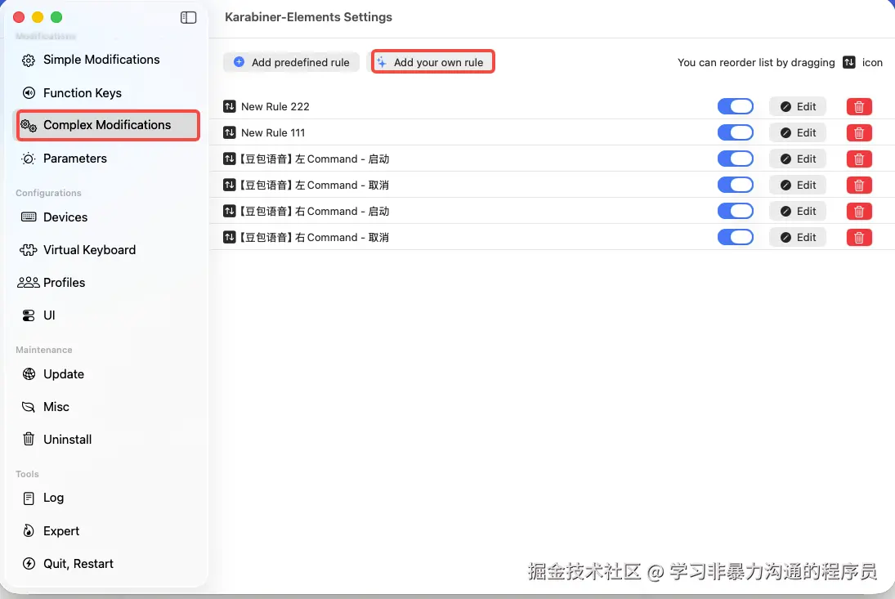Click reorder handle for 右 Command - 启动
895x599 pixels.
230,211
